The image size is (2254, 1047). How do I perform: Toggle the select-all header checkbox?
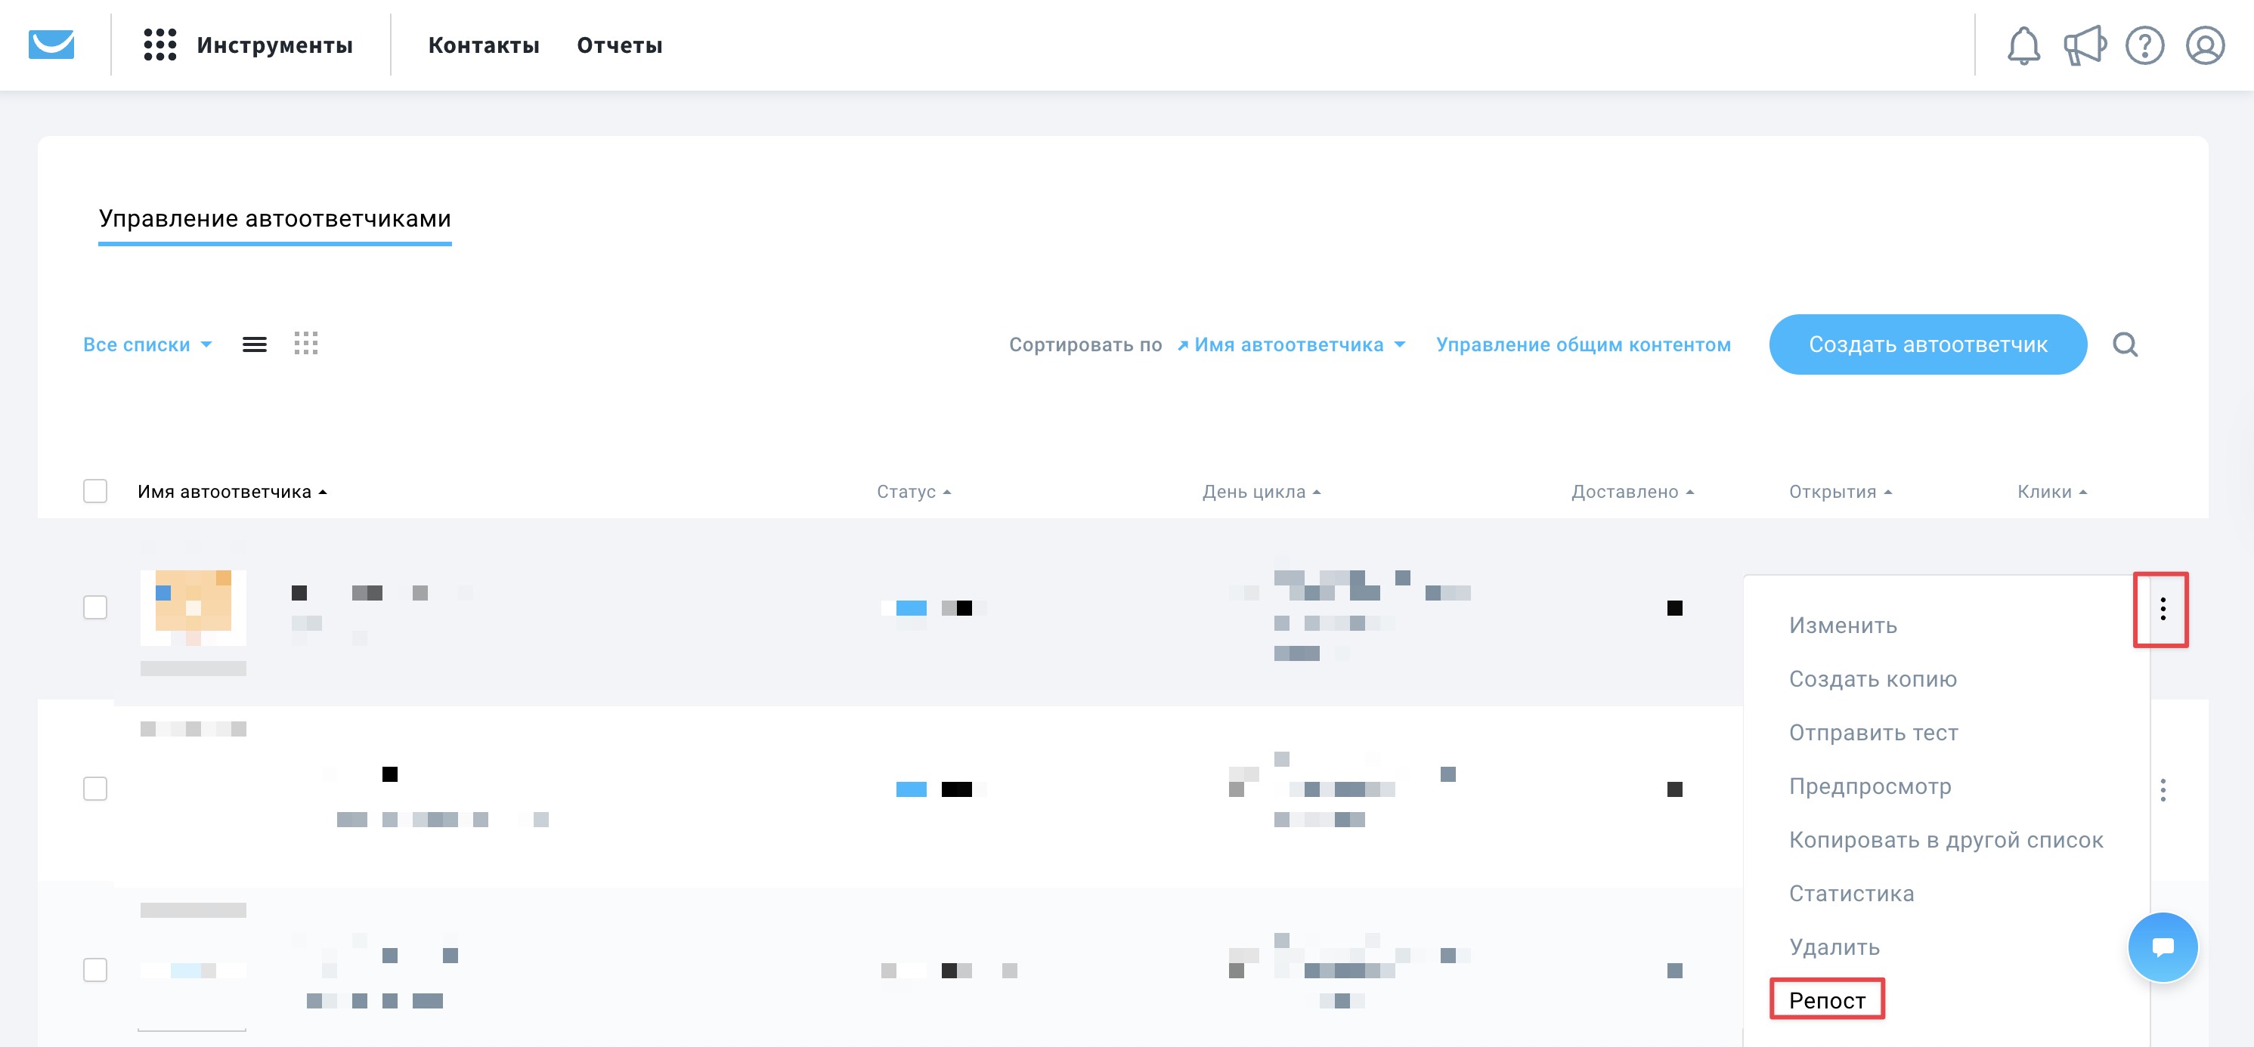coord(94,492)
